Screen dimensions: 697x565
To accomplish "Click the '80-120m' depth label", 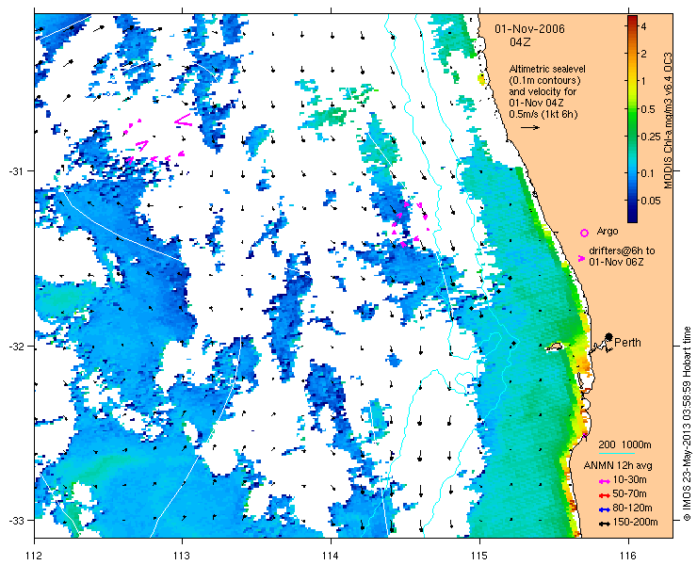I will 632,508.
